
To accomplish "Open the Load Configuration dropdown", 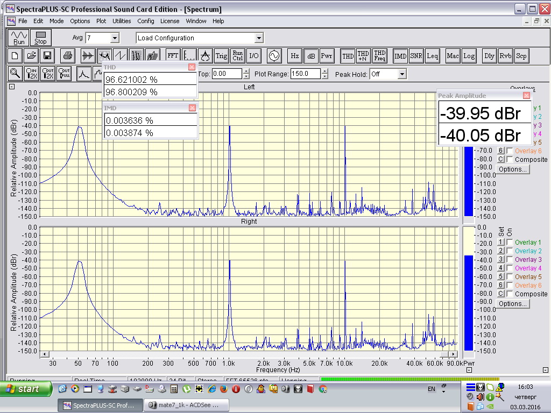I will [x=259, y=38].
